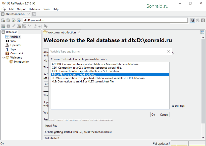Collapse the Welcome tree node

(x=4, y=58)
